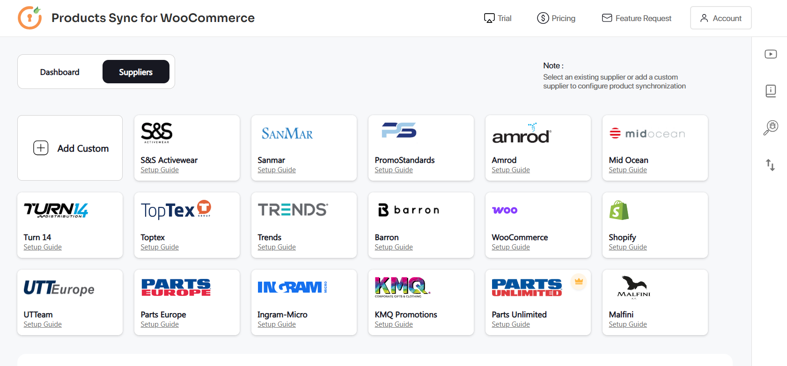The height and width of the screenshot is (366, 787).
Task: Select the Suppliers tab
Action: [136, 72]
